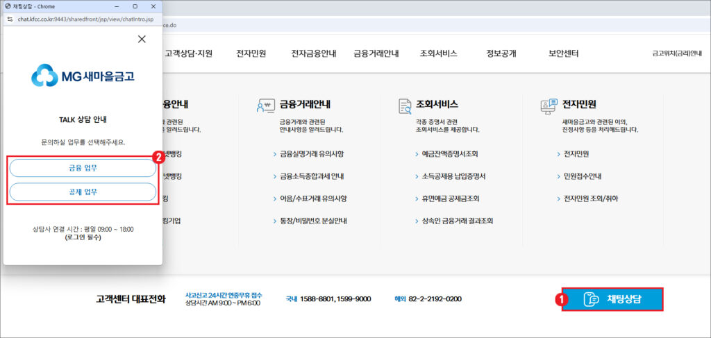711x338 pixels.
Task: Open 보안센터 menu item
Action: point(563,53)
